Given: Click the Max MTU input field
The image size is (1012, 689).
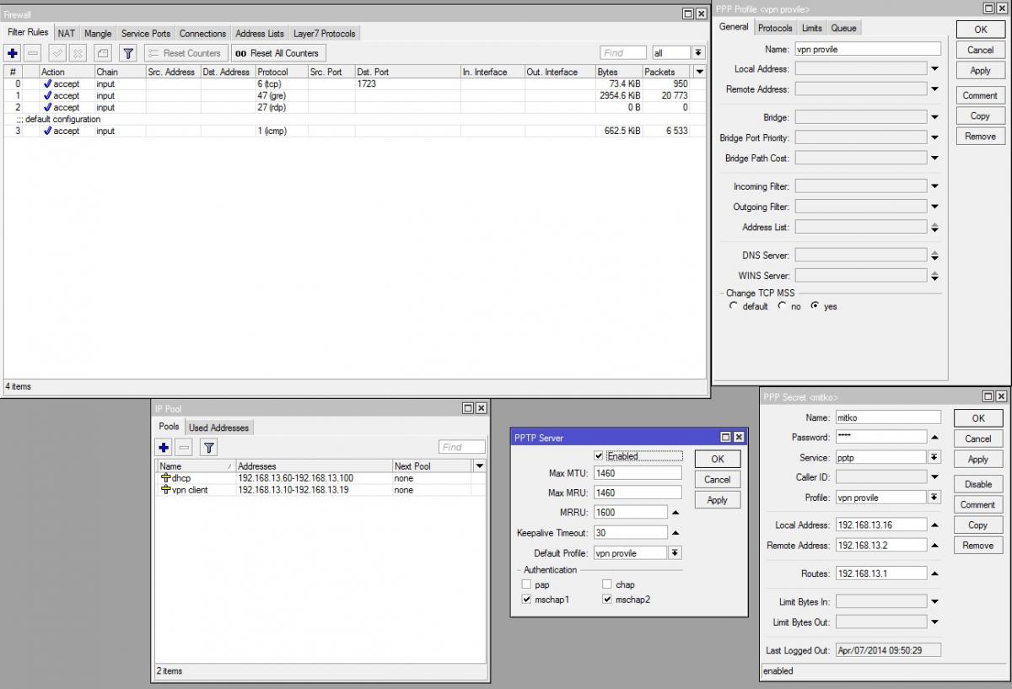Looking at the screenshot, I should [637, 473].
